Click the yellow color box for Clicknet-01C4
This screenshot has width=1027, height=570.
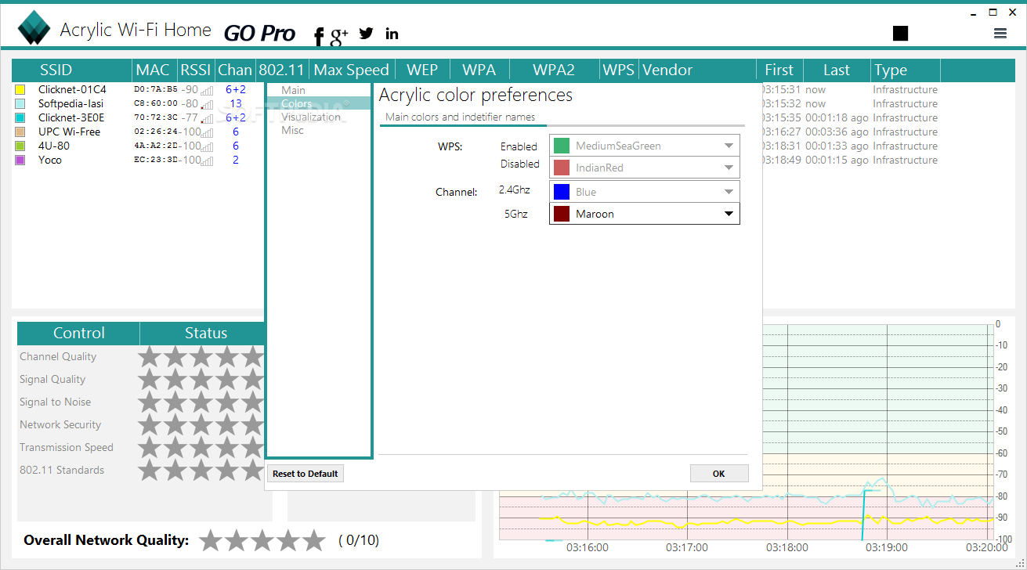point(20,90)
